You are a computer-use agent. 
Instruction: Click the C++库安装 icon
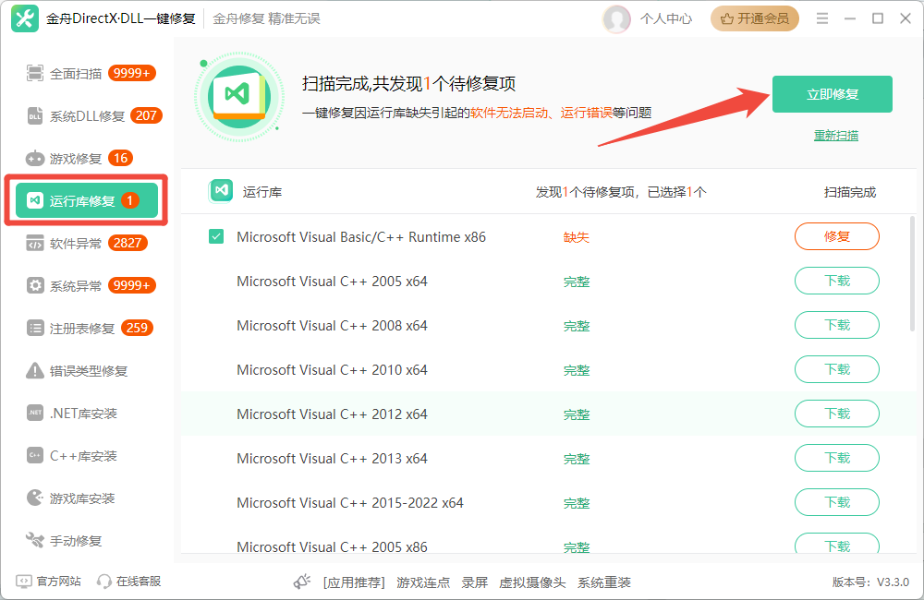[x=35, y=455]
